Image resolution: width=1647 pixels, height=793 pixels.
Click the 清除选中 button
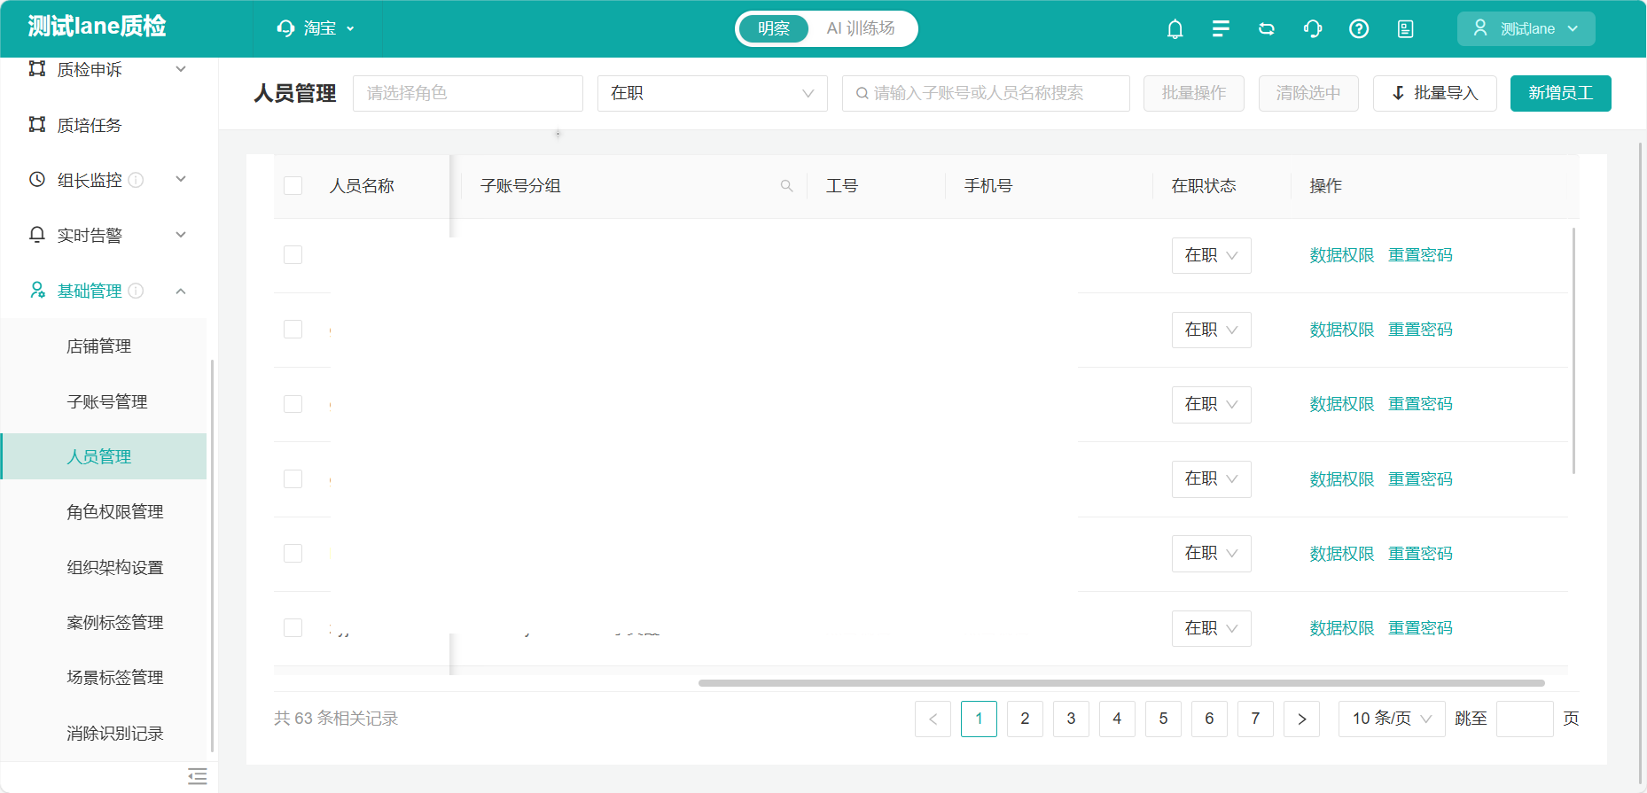pyautogui.click(x=1308, y=93)
